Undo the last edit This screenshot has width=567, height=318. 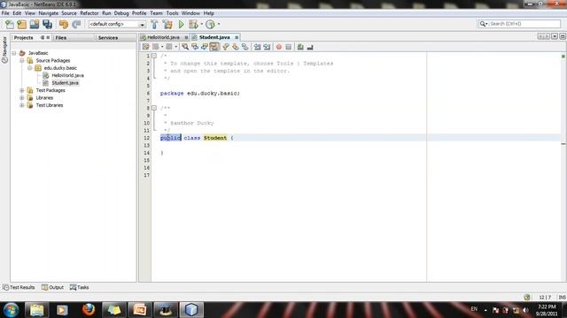[x=64, y=24]
